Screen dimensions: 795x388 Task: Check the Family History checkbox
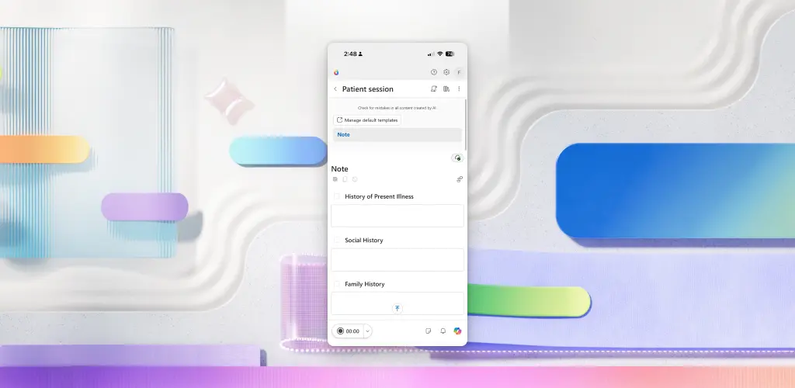(337, 284)
